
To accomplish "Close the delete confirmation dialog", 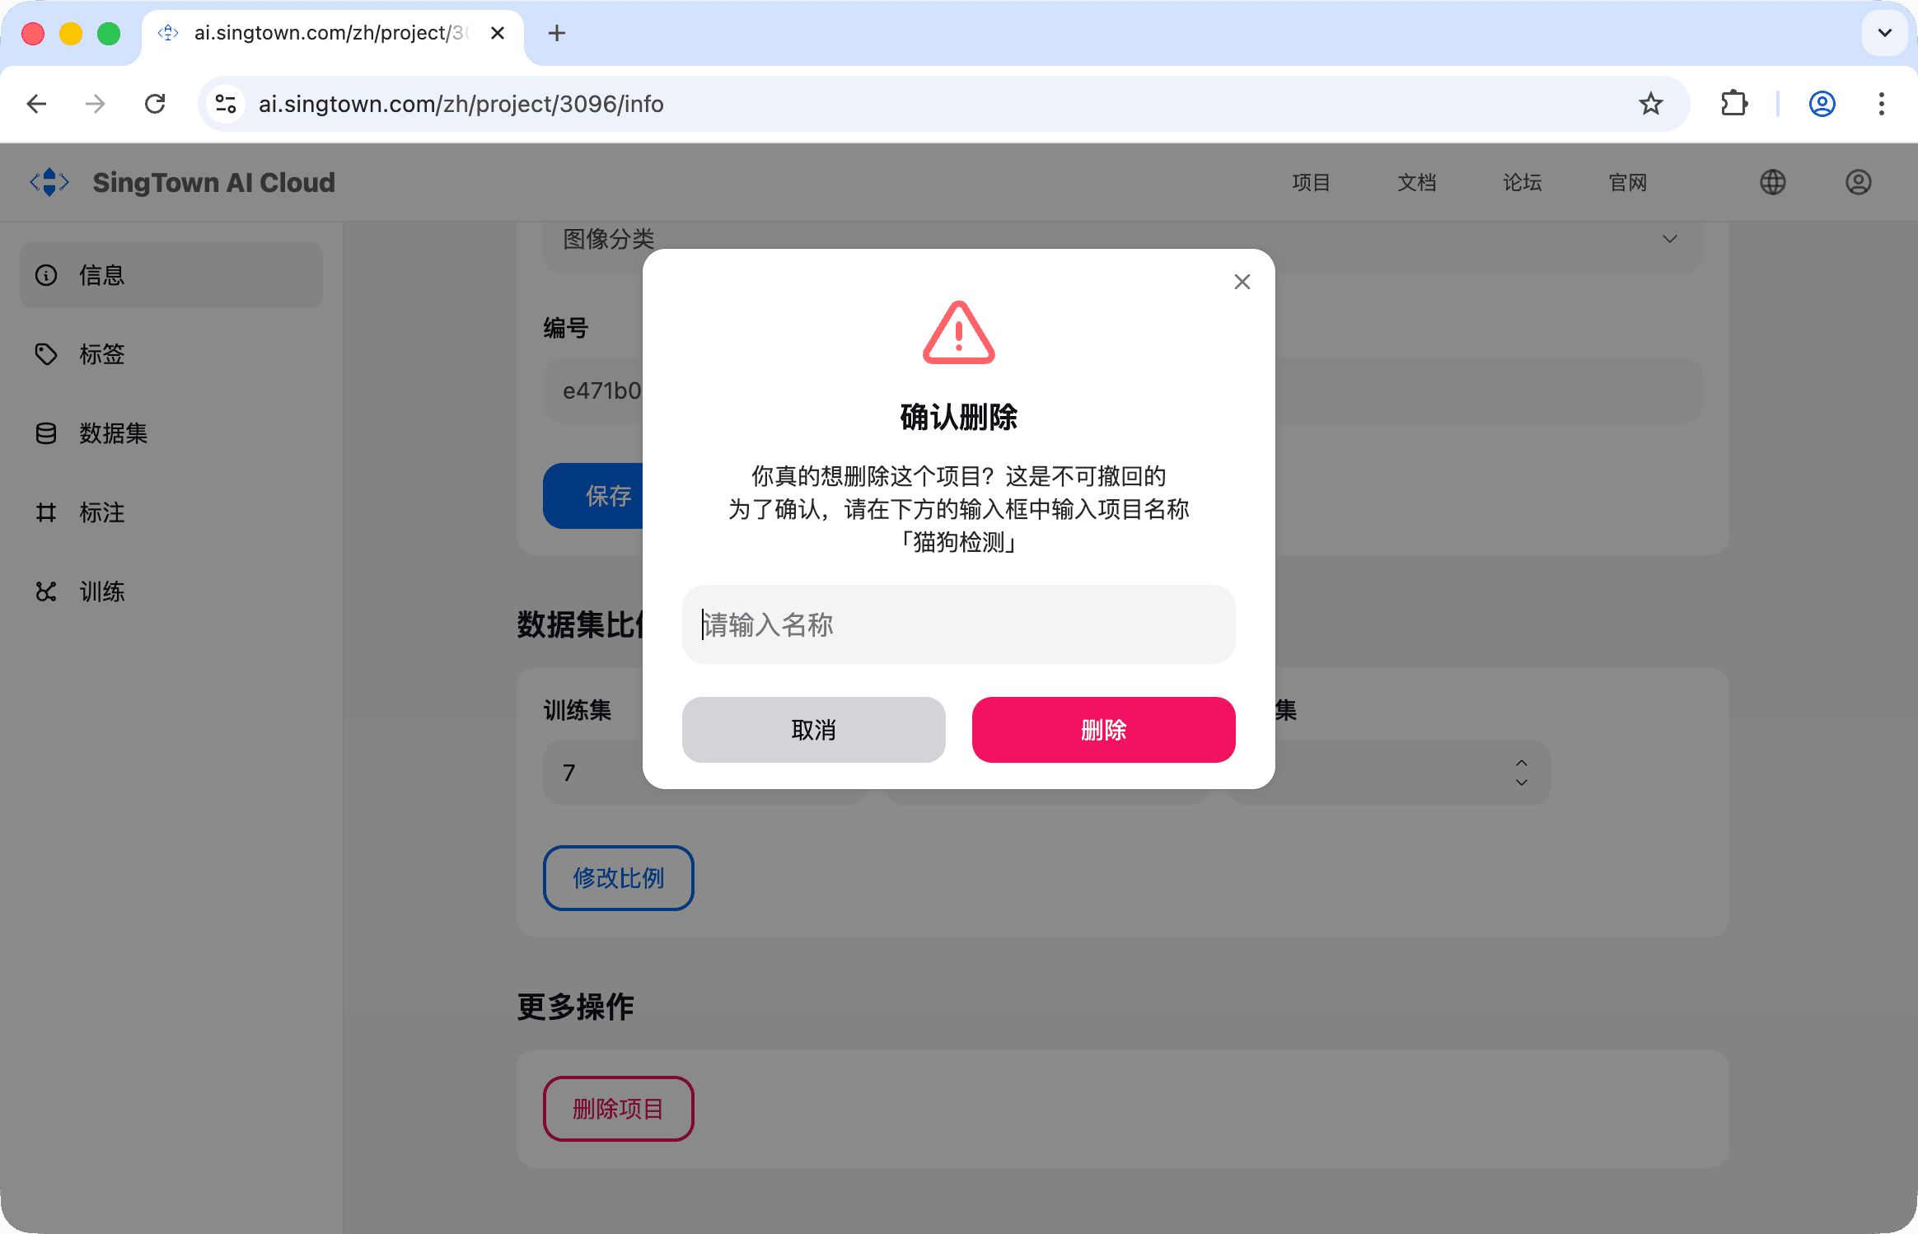I will click(x=1242, y=282).
